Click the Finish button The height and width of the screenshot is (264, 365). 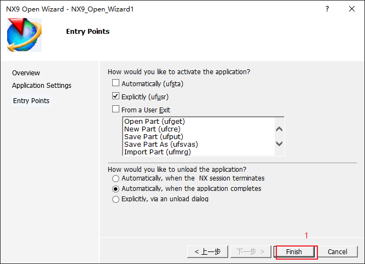pyautogui.click(x=294, y=251)
